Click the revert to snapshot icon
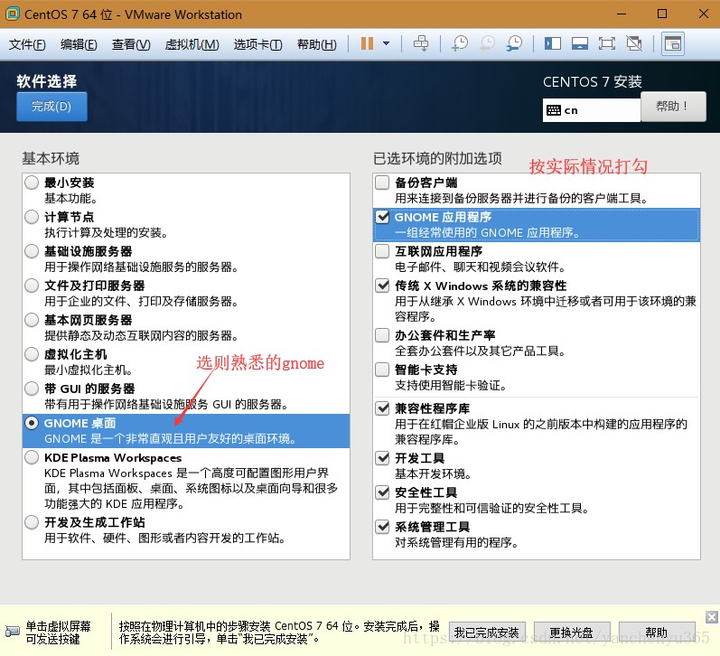The height and width of the screenshot is (656, 720). coord(487,43)
